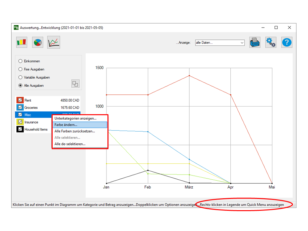Select the Fixe Ausgaben radio button

coord(21,69)
